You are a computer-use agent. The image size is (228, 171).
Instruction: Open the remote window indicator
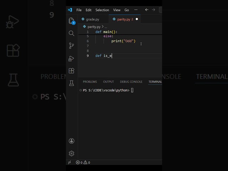click(x=69, y=162)
